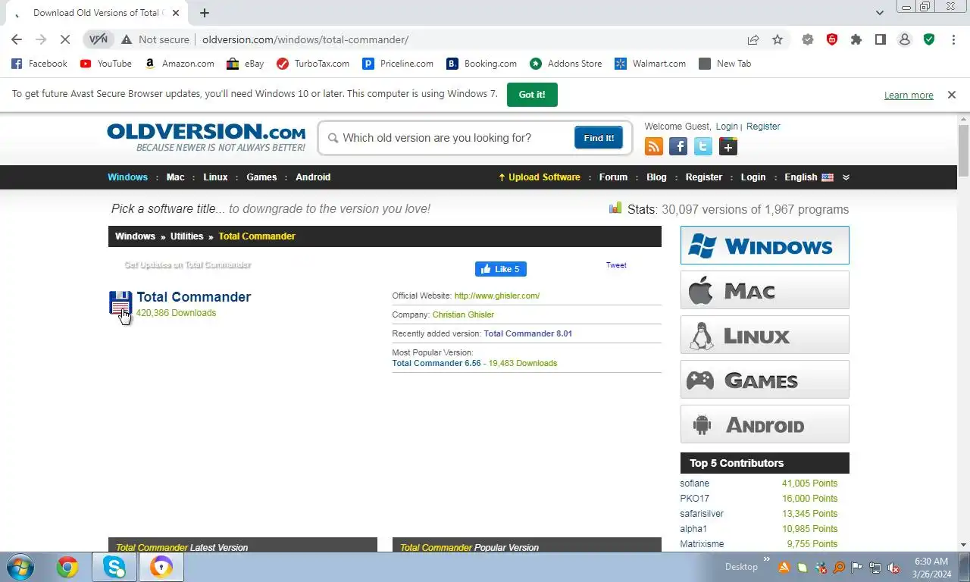Image resolution: width=970 pixels, height=582 pixels.
Task: Select the Linux navigation menu item
Action: tap(215, 177)
